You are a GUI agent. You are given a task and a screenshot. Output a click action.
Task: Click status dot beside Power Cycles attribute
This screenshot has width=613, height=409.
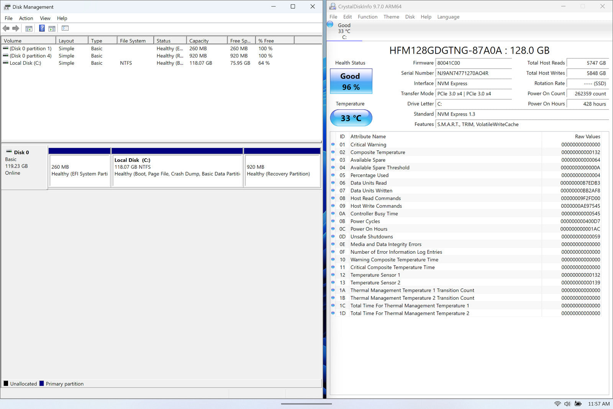coord(333,221)
